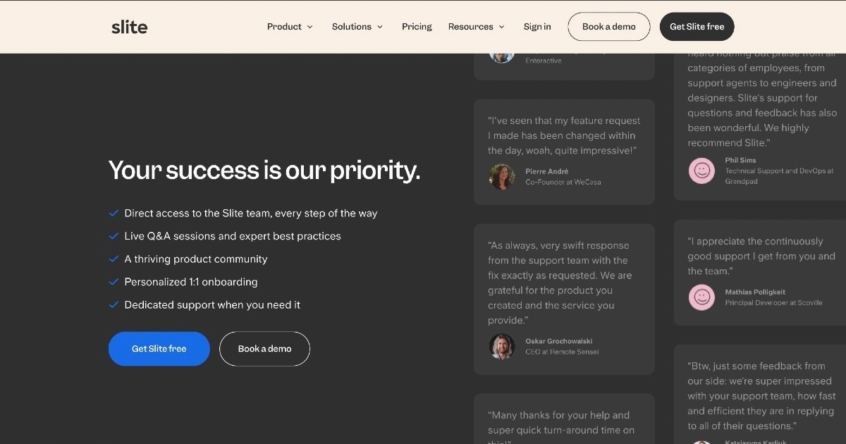Click the dark Get Slite free header button
The image size is (846, 444).
coord(697,27)
